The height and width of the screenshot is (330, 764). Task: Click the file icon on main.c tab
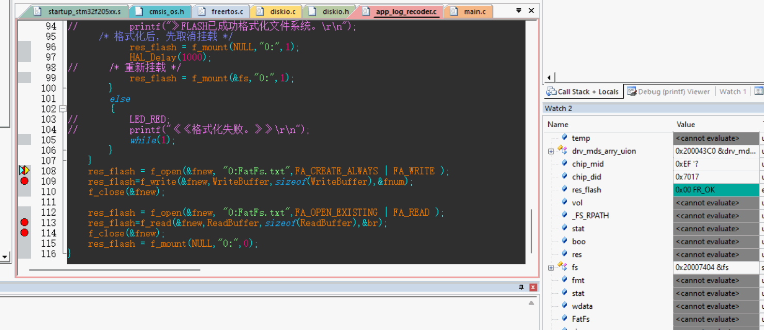tap(454, 11)
